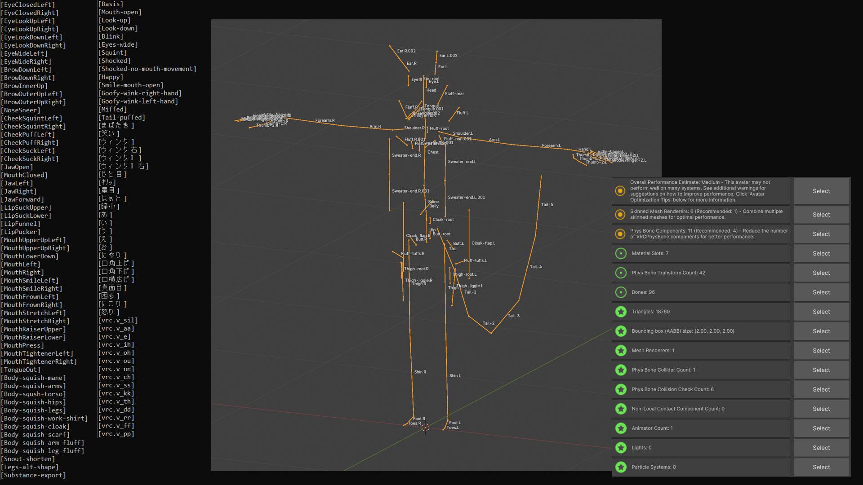Click the [Body-squish-cloak] entry
Screen dimensions: 863x485
(35, 427)
